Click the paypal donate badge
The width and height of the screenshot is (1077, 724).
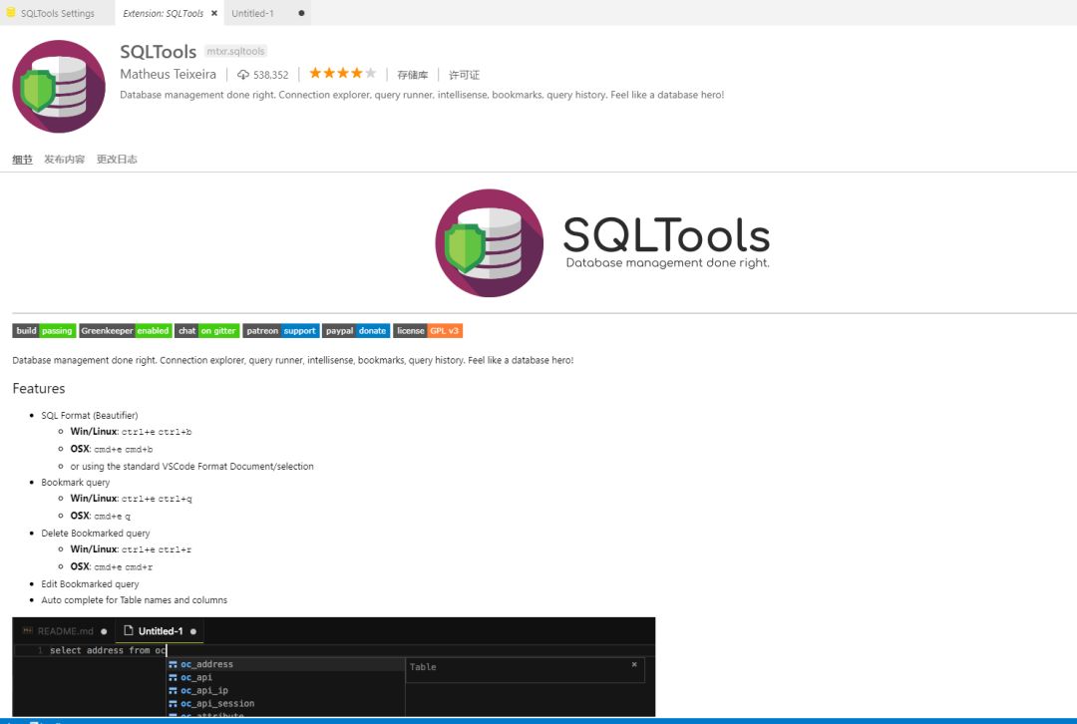356,331
